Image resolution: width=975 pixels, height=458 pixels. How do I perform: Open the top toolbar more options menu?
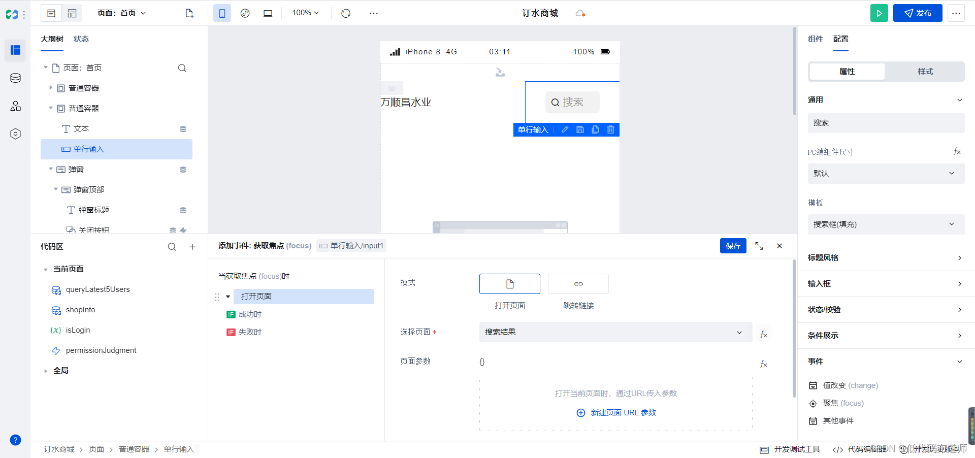[x=374, y=13]
